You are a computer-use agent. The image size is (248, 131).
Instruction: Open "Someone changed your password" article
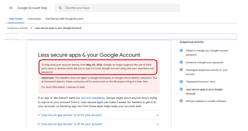click(204, 62)
